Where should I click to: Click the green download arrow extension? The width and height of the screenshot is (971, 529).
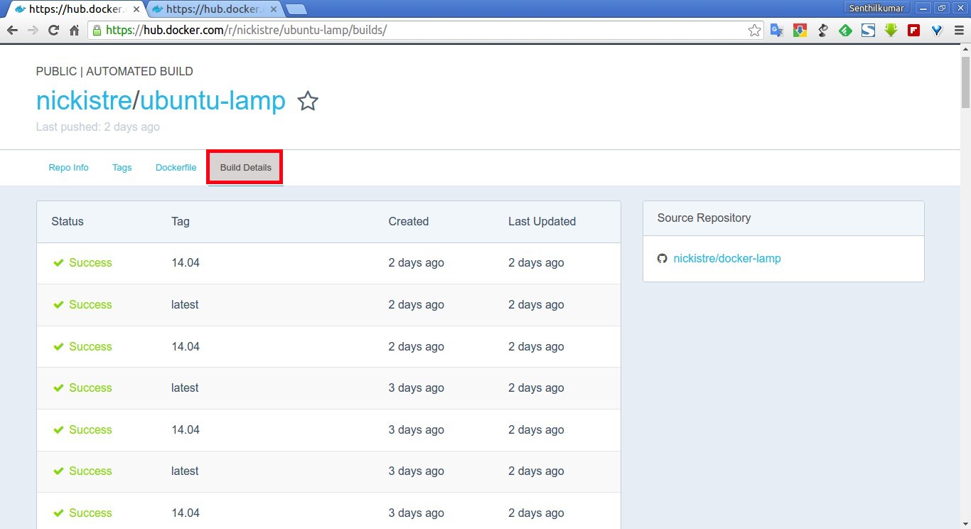(x=891, y=31)
